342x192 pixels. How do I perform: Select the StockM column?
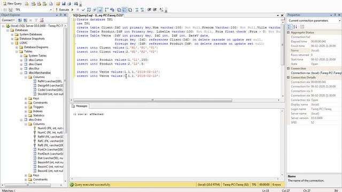[50, 94]
